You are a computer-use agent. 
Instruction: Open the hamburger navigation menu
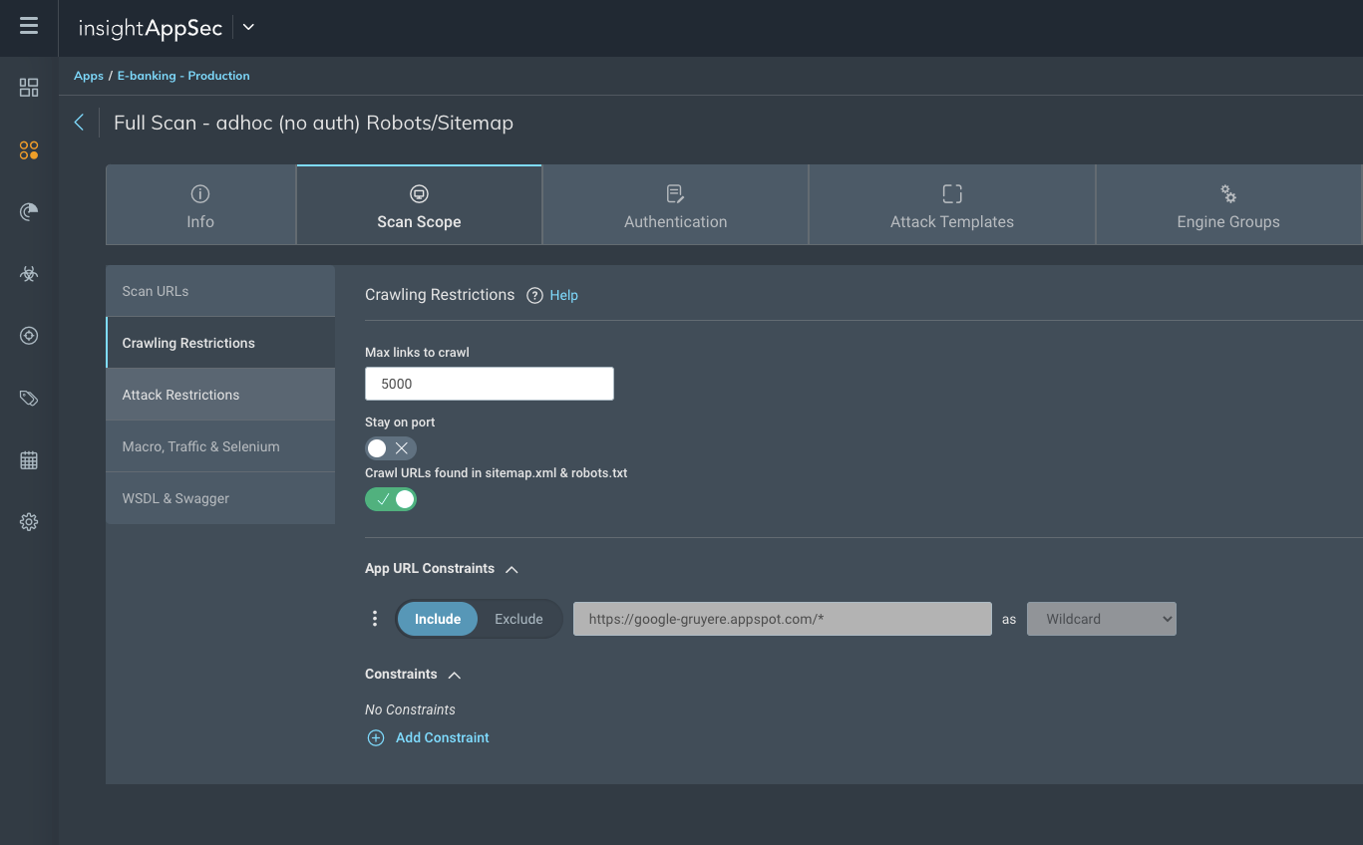(x=29, y=27)
